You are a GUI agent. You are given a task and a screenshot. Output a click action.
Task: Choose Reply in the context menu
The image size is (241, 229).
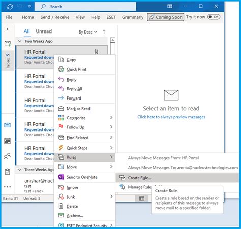(84, 80)
